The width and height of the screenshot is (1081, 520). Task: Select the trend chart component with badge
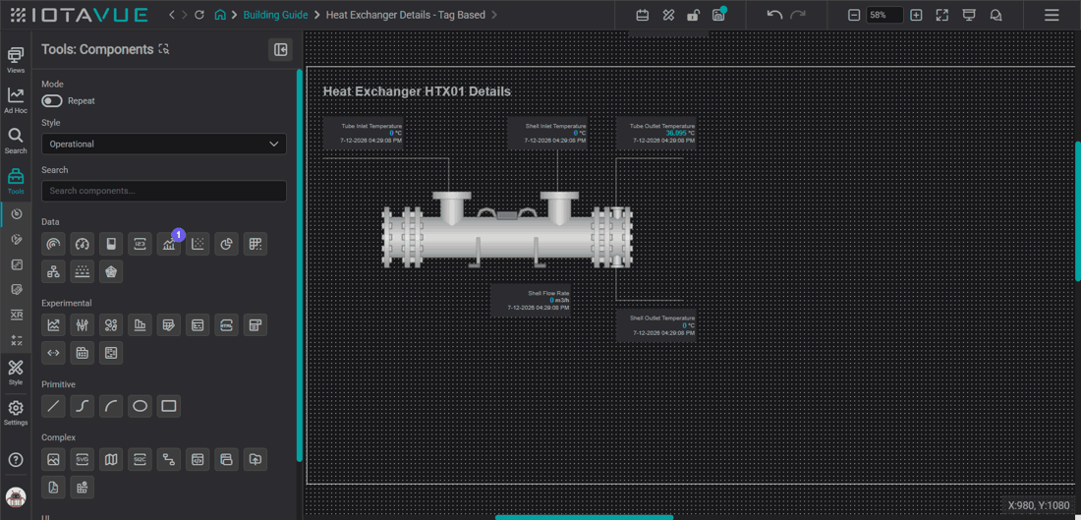169,244
